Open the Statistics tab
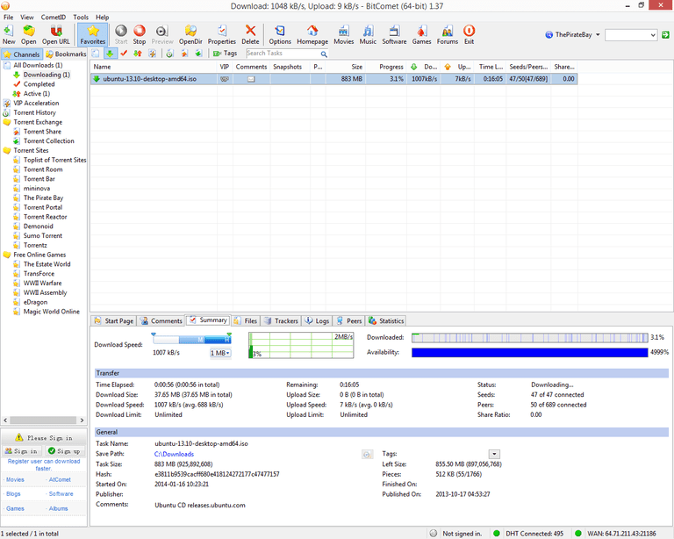 [x=386, y=320]
